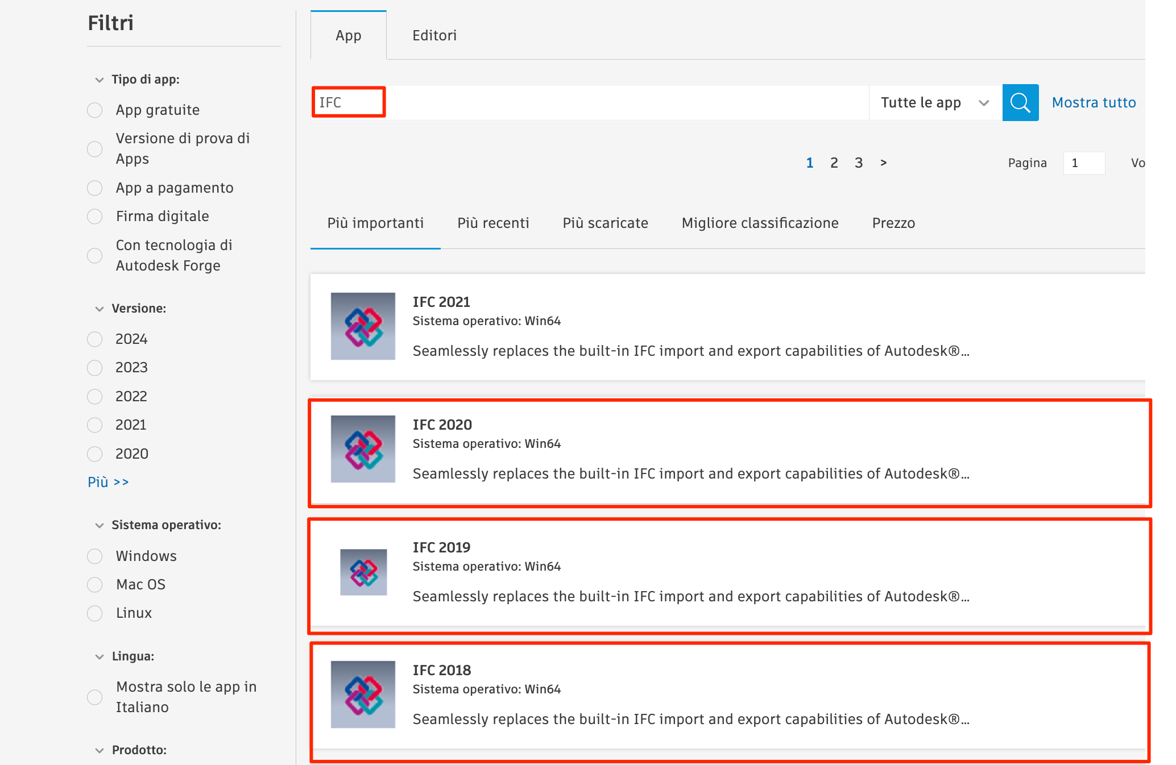Filter by version 2024
Screen dimensions: 1176x765
95,339
